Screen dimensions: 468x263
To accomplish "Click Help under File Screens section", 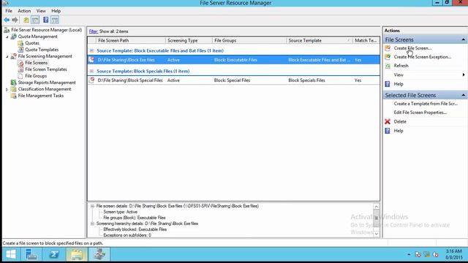I will pyautogui.click(x=399, y=84).
